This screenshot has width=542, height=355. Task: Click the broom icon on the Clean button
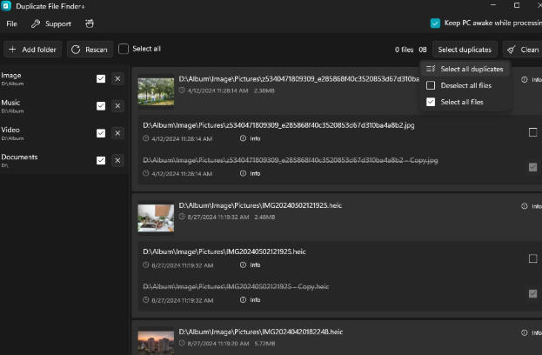512,50
